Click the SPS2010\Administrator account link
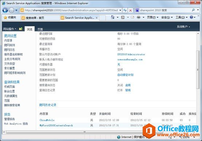Image resolution: width=202 pixels, height=141 pixels. [x=131, y=55]
